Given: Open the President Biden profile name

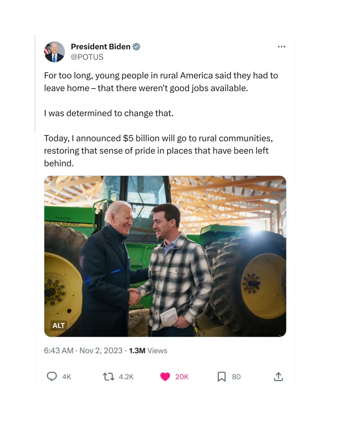Looking at the screenshot, I should point(101,47).
